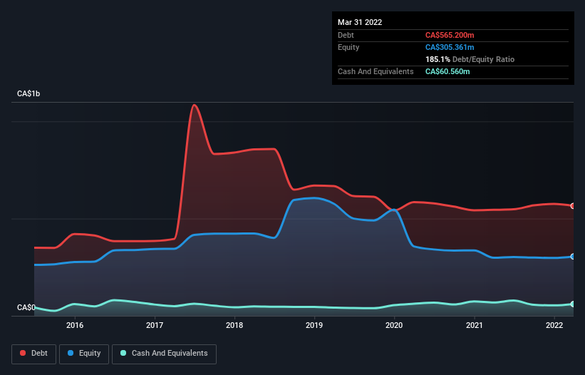Click the tooltip Equity row label

[x=348, y=47]
